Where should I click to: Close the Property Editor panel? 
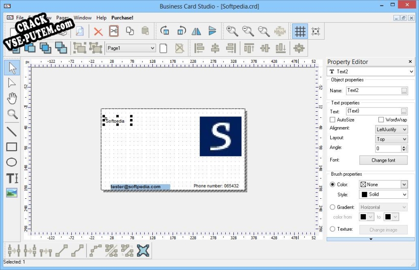click(x=410, y=62)
